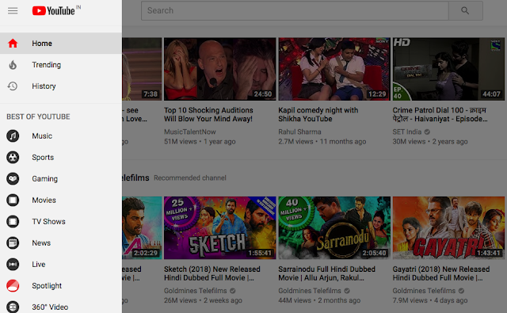
Task: Visit the Rahul Sharma channel
Action: tap(299, 132)
